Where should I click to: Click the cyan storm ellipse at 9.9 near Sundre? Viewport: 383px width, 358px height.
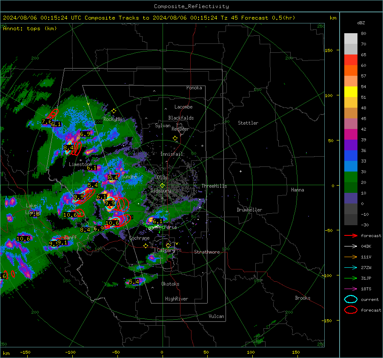click(110, 204)
